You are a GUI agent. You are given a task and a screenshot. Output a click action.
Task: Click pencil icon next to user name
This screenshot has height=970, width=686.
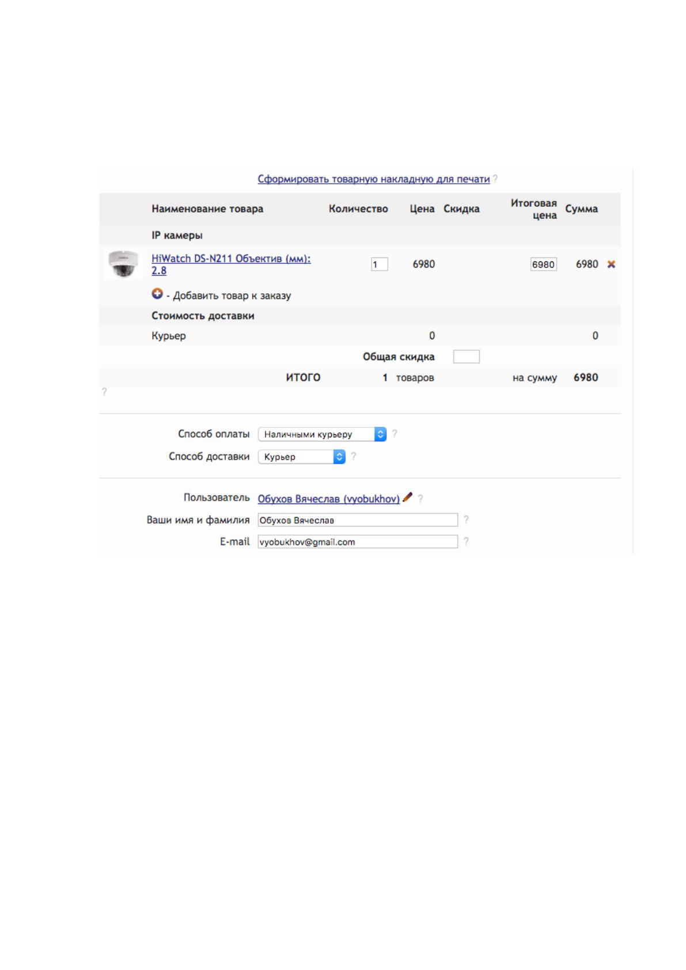coord(407,497)
